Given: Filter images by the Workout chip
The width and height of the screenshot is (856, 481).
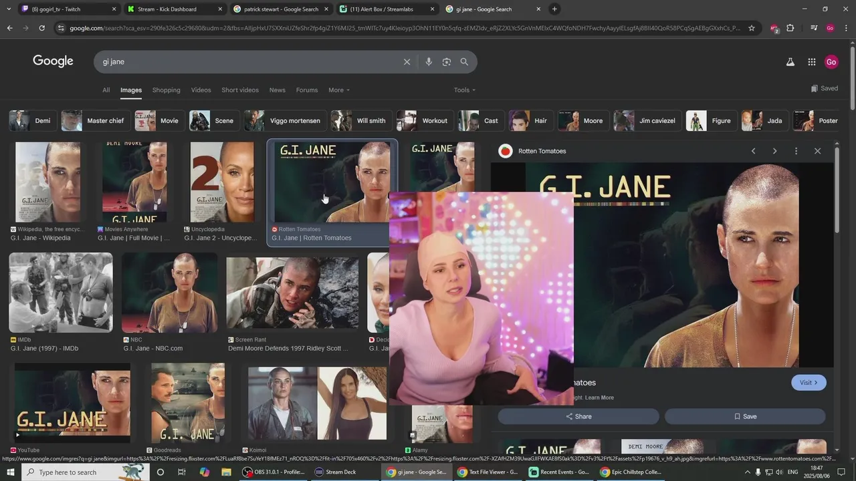Looking at the screenshot, I should tap(424, 121).
